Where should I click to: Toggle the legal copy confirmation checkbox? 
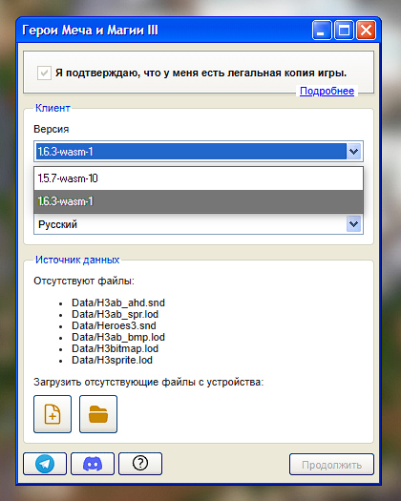[44, 73]
